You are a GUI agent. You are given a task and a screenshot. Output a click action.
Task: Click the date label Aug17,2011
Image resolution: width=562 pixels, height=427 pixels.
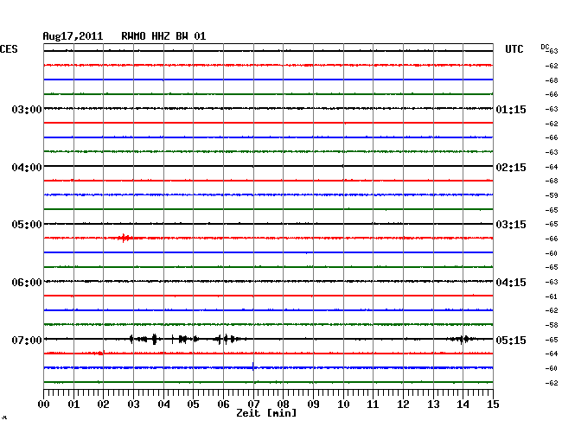(x=73, y=36)
